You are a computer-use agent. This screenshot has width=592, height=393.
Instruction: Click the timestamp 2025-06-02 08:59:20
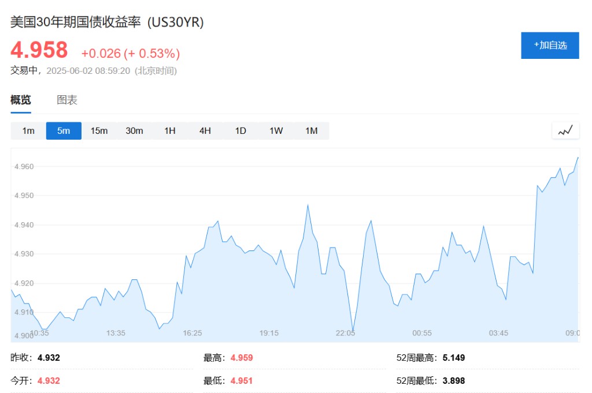point(88,71)
